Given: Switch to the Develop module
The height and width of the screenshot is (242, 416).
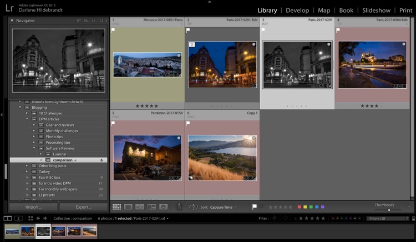Looking at the screenshot, I should click(297, 11).
